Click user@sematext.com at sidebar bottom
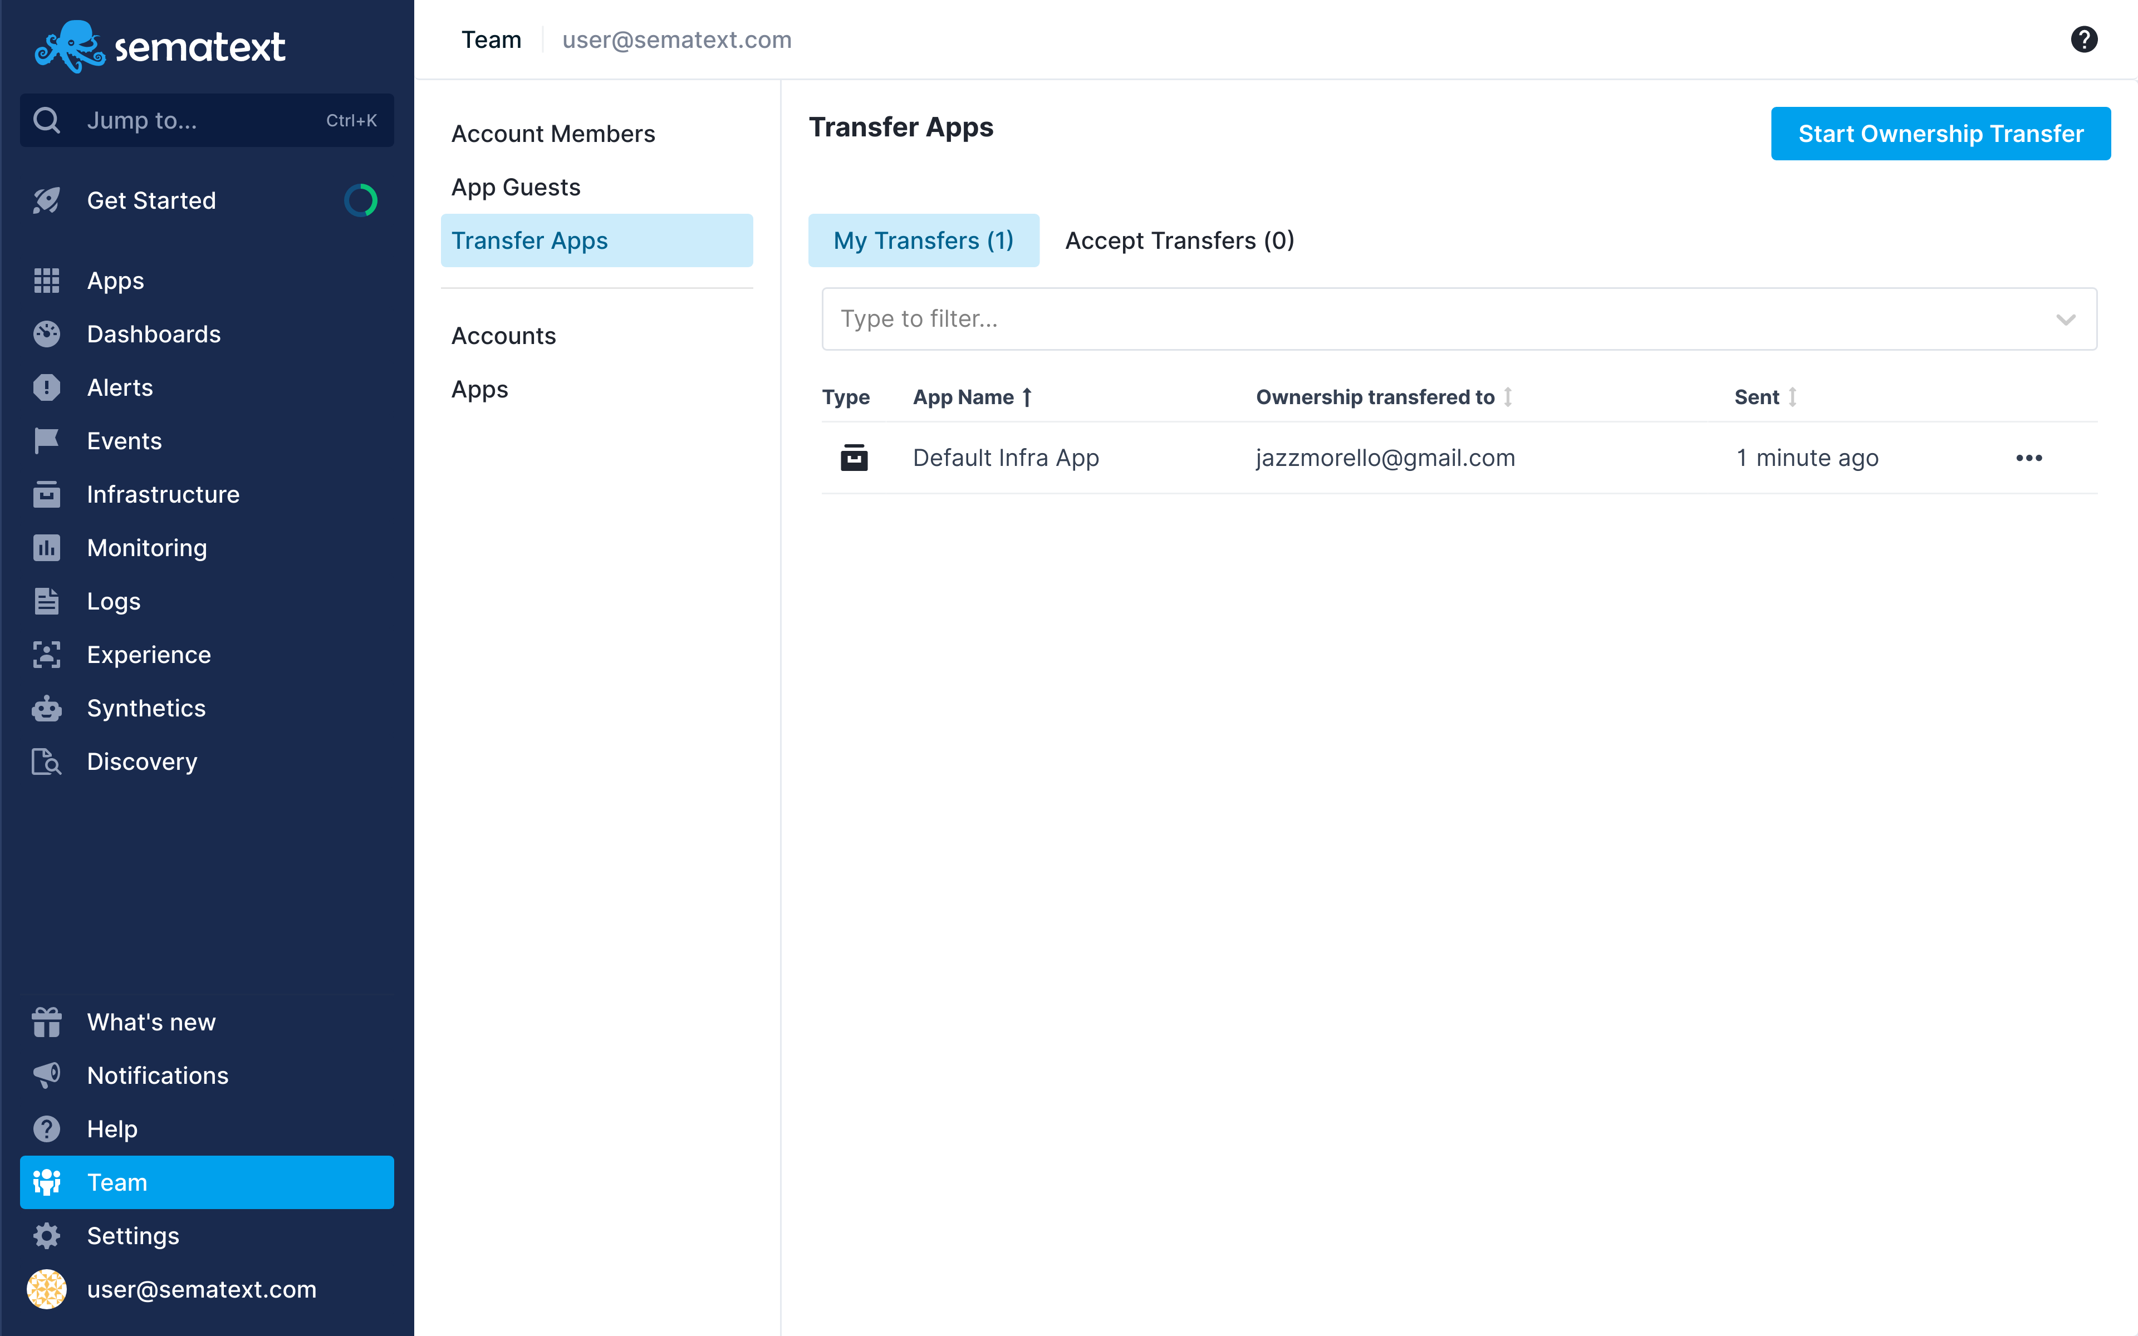This screenshot has height=1336, width=2138. tap(202, 1289)
